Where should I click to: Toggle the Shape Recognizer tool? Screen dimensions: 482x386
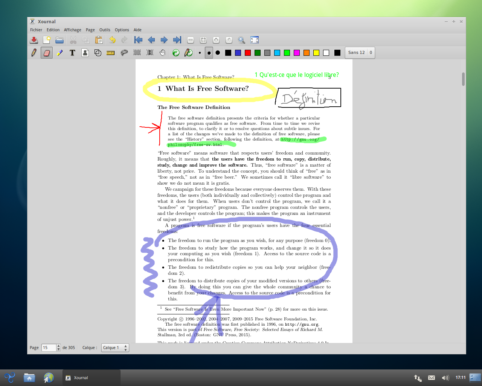[x=98, y=53]
